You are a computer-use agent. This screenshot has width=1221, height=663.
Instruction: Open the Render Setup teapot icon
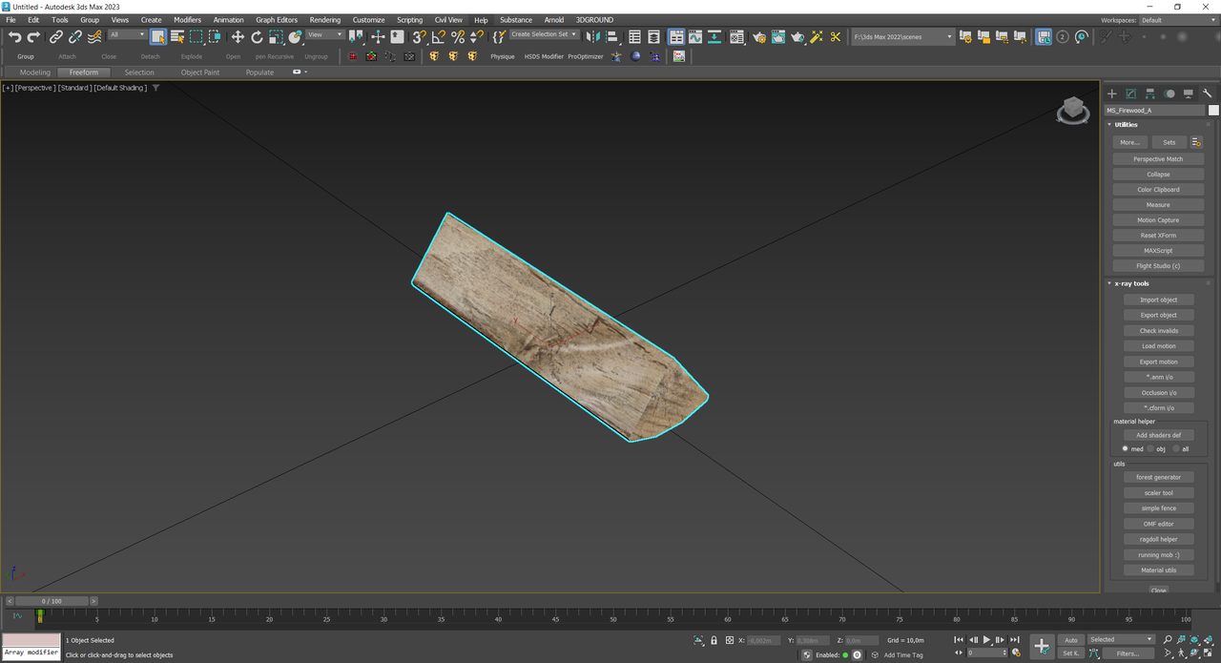tap(759, 37)
